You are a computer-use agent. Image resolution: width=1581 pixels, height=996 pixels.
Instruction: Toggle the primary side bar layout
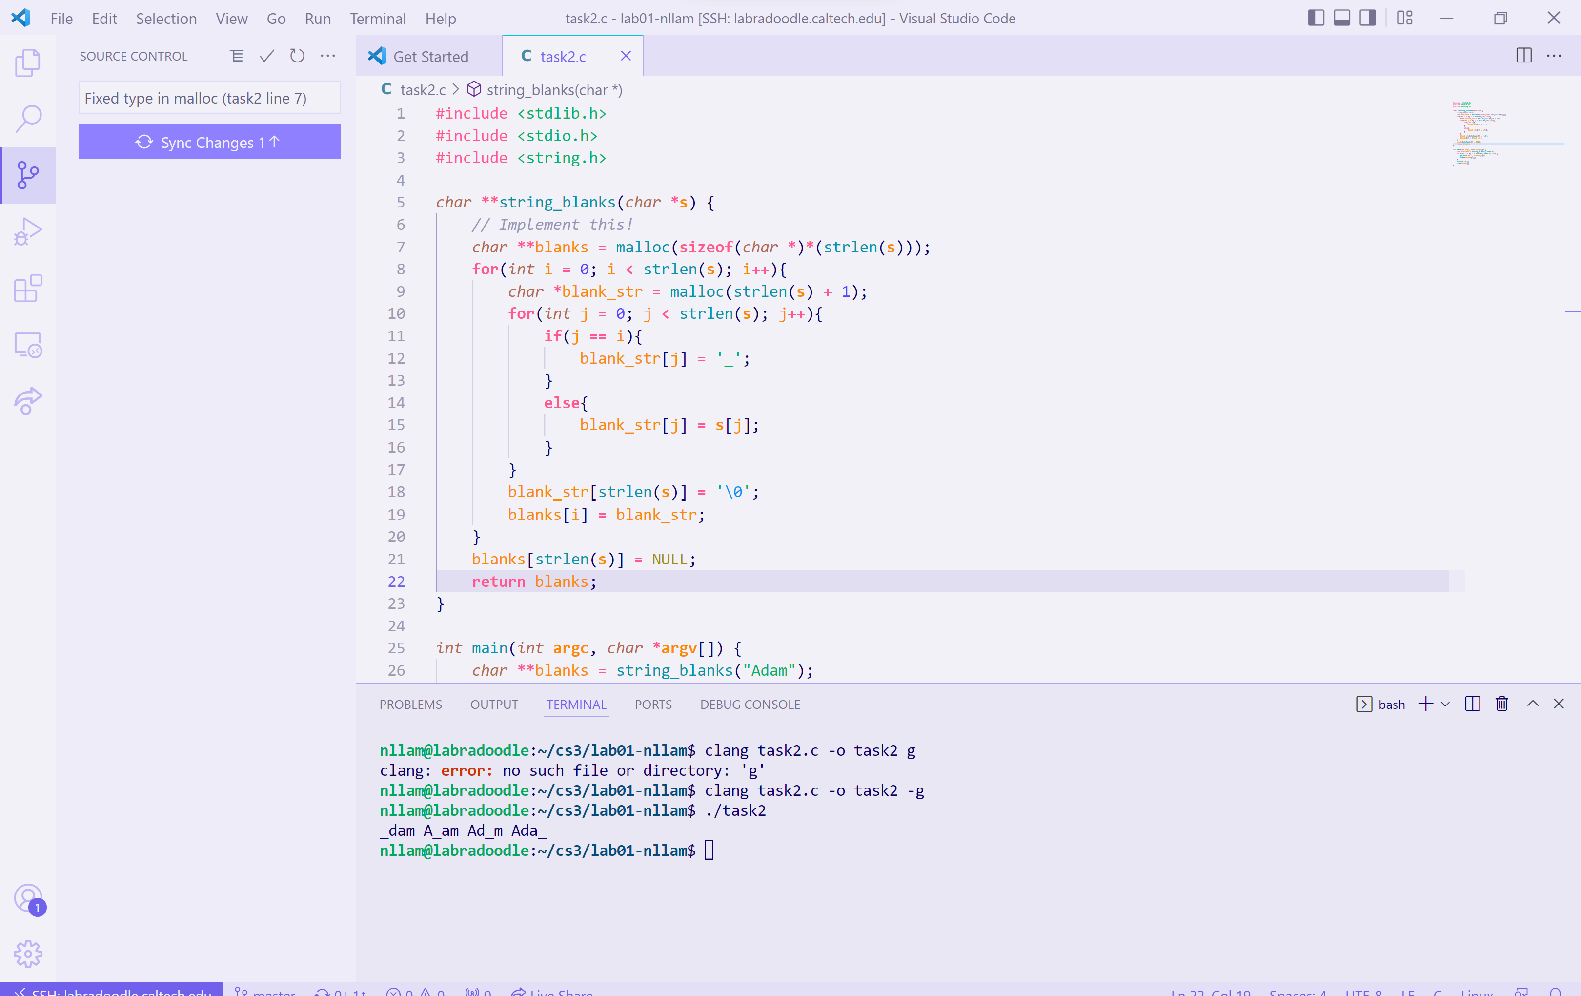pos(1316,18)
